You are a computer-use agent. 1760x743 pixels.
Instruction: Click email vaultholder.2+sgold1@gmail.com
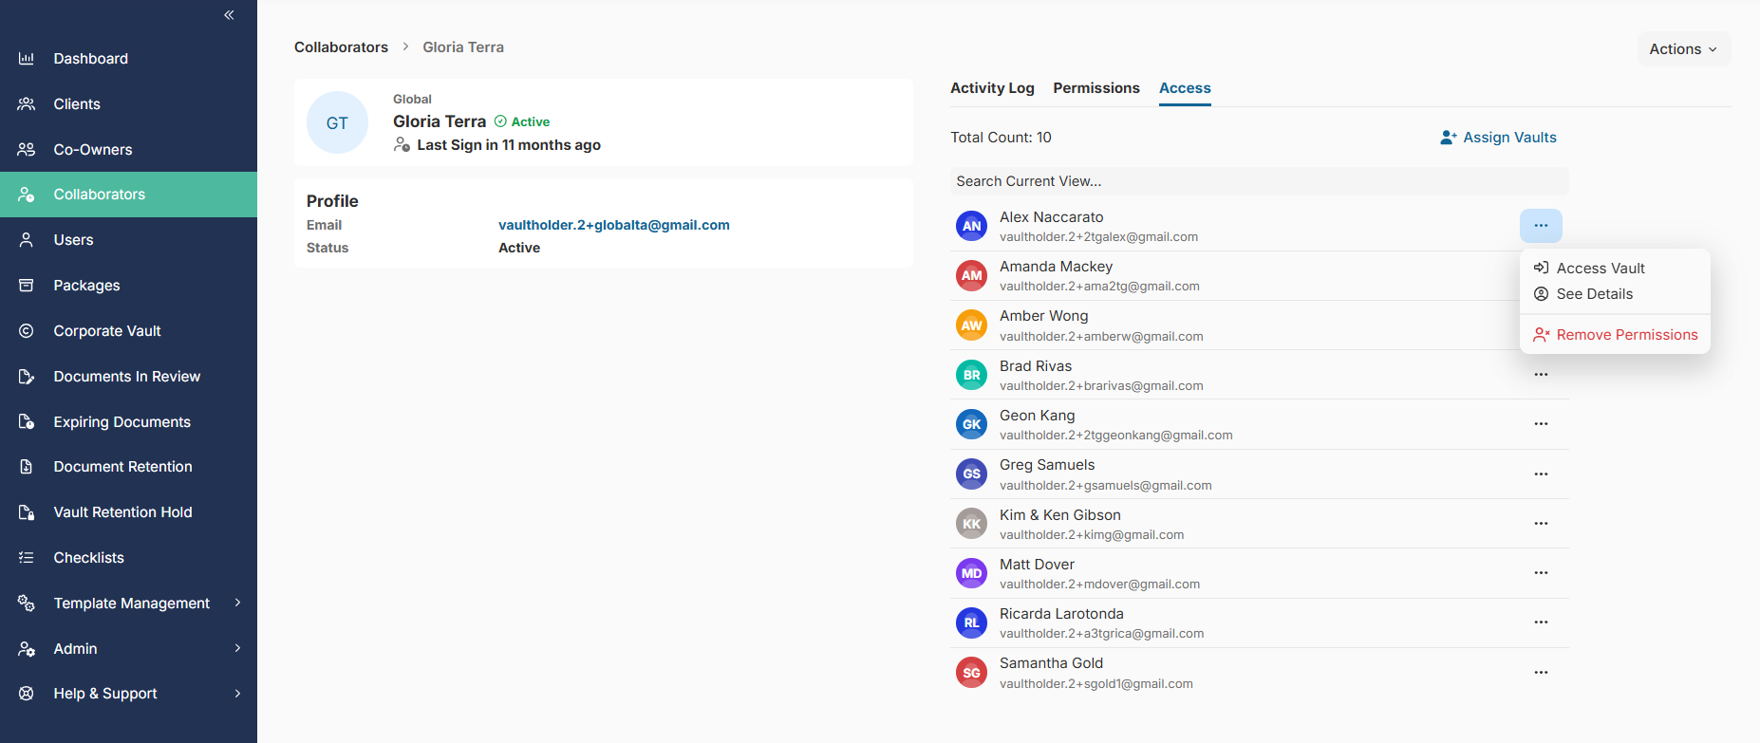[x=1096, y=684]
